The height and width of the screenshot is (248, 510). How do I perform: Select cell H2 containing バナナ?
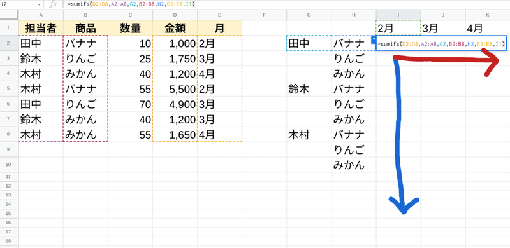(354, 43)
